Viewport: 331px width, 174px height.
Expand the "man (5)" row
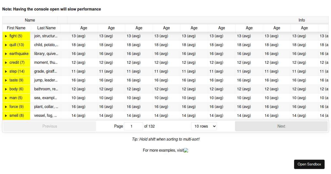pos(6,98)
